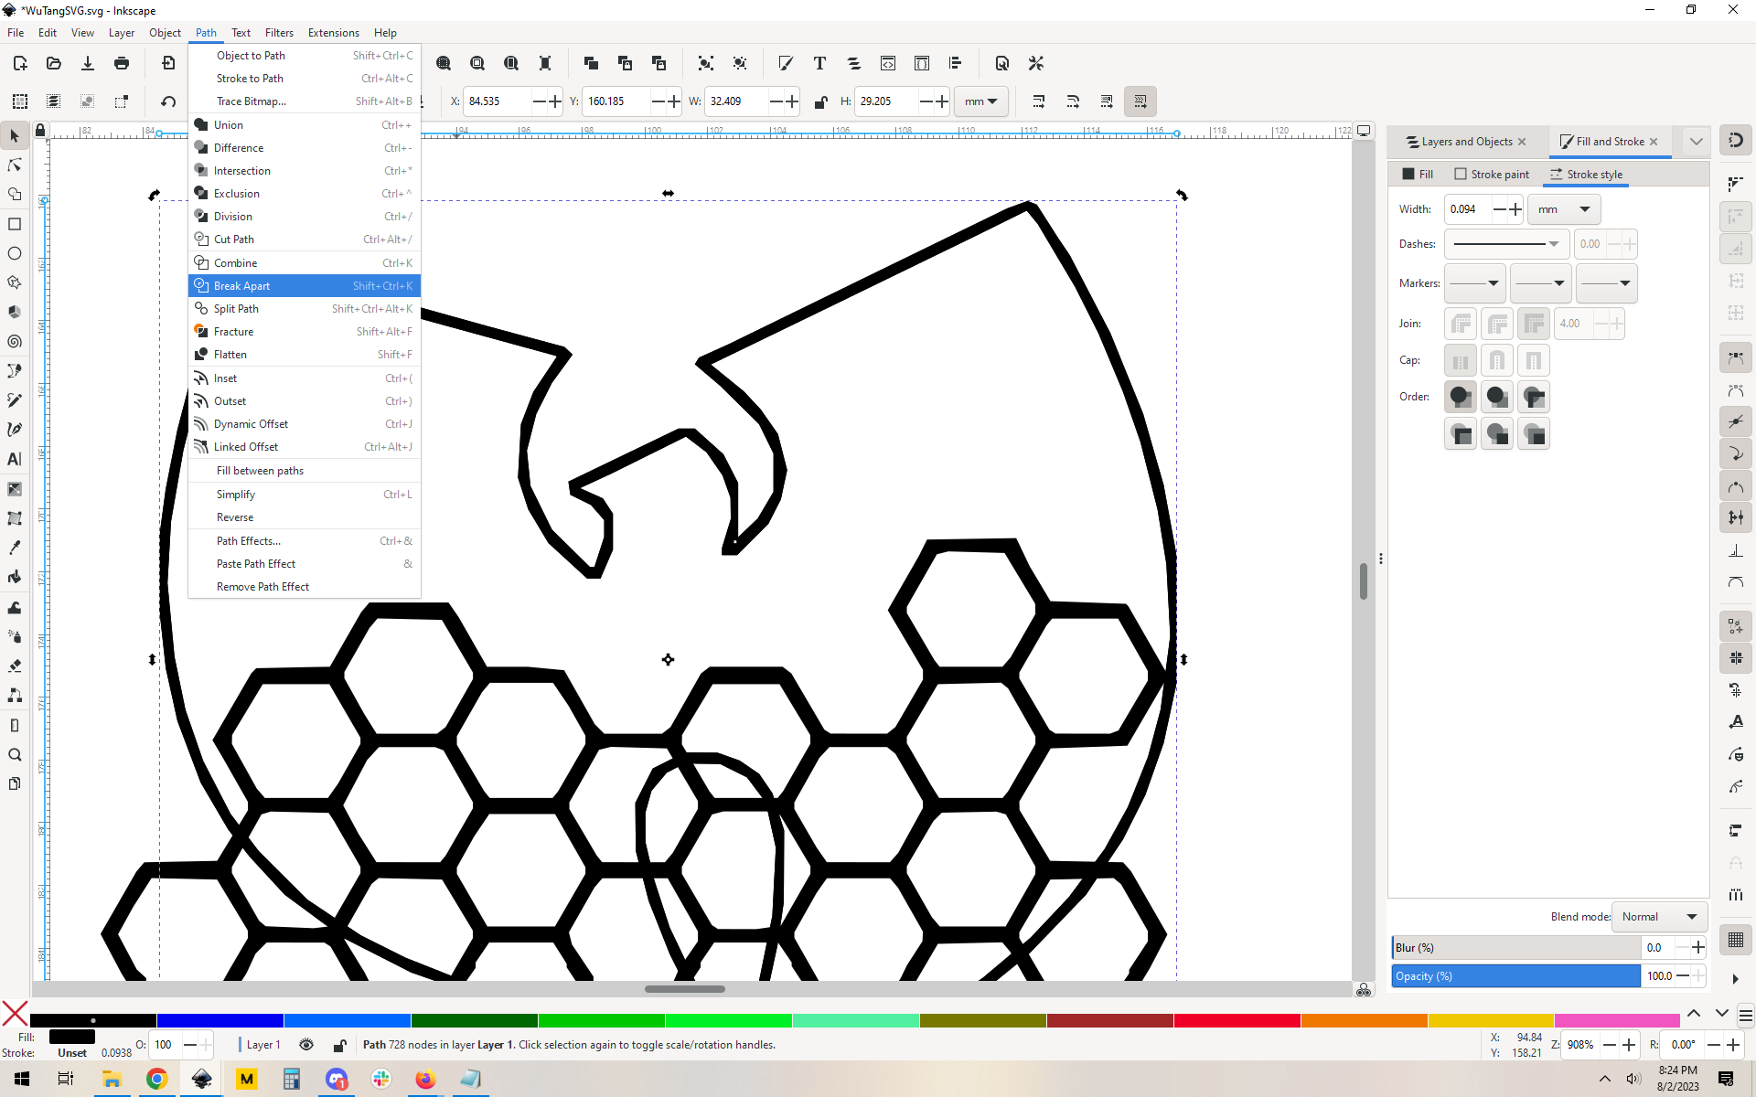Click the Save document icon

[88, 63]
